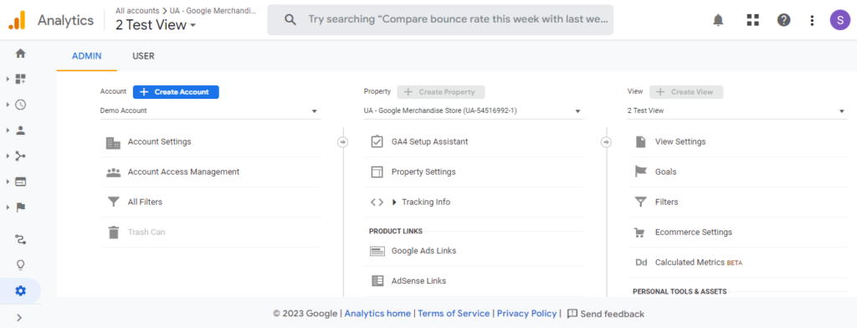The width and height of the screenshot is (857, 328).
Task: Click the arrow between Property and View columns
Action: click(606, 142)
